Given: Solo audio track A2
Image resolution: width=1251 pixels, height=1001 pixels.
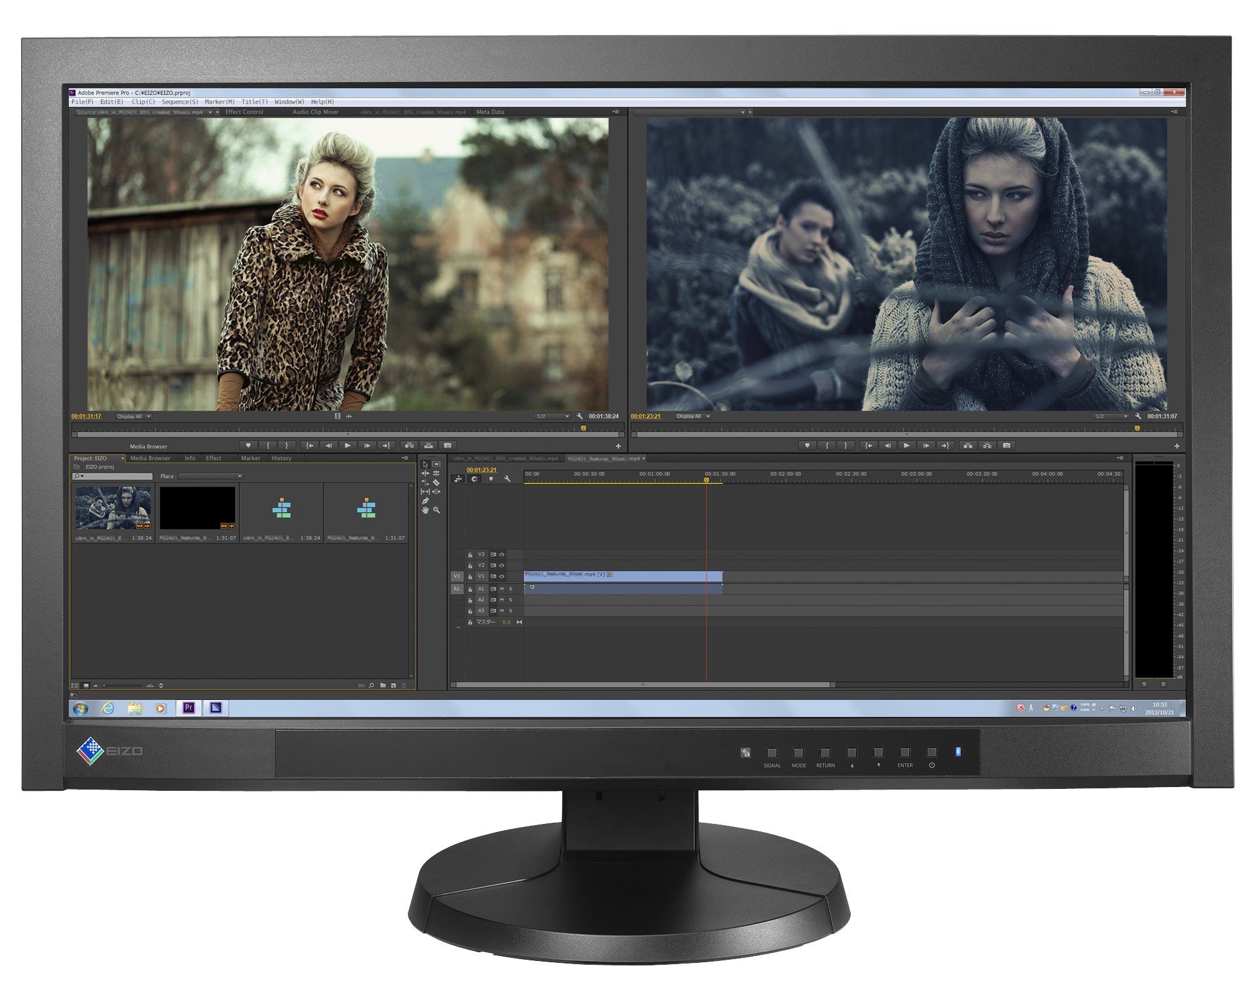Looking at the screenshot, I should 510,599.
